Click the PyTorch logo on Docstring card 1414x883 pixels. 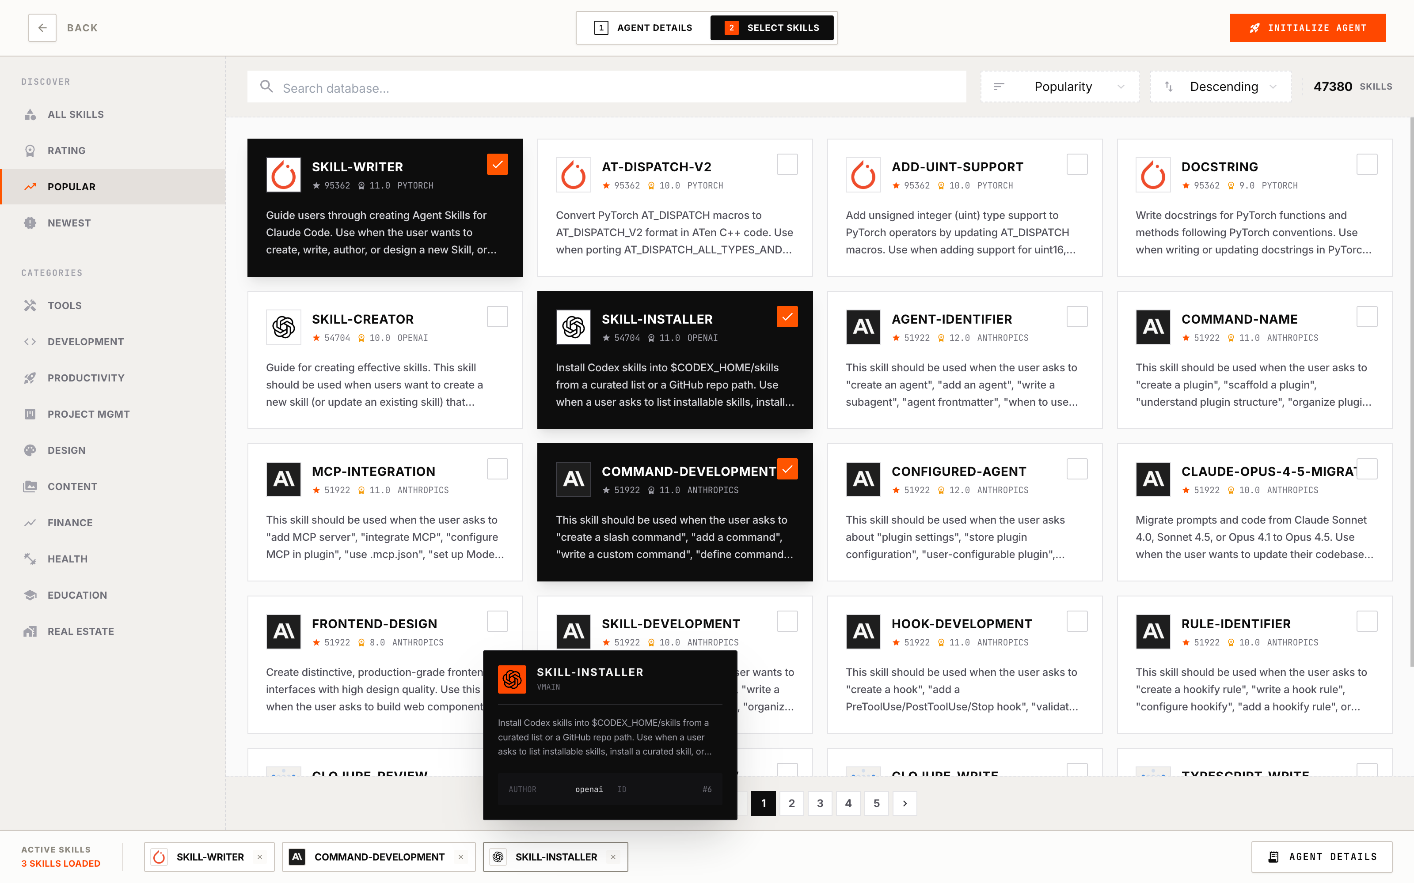pos(1152,175)
